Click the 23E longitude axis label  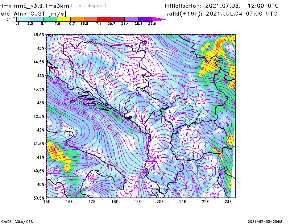point(228,202)
